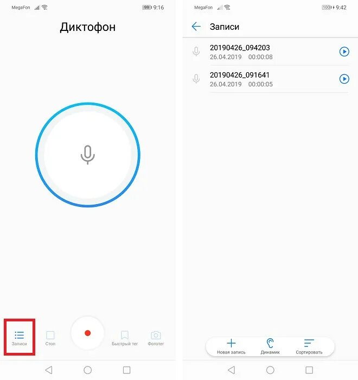Open recent apps on the left phone
The height and width of the screenshot is (380, 358).
(x=127, y=370)
